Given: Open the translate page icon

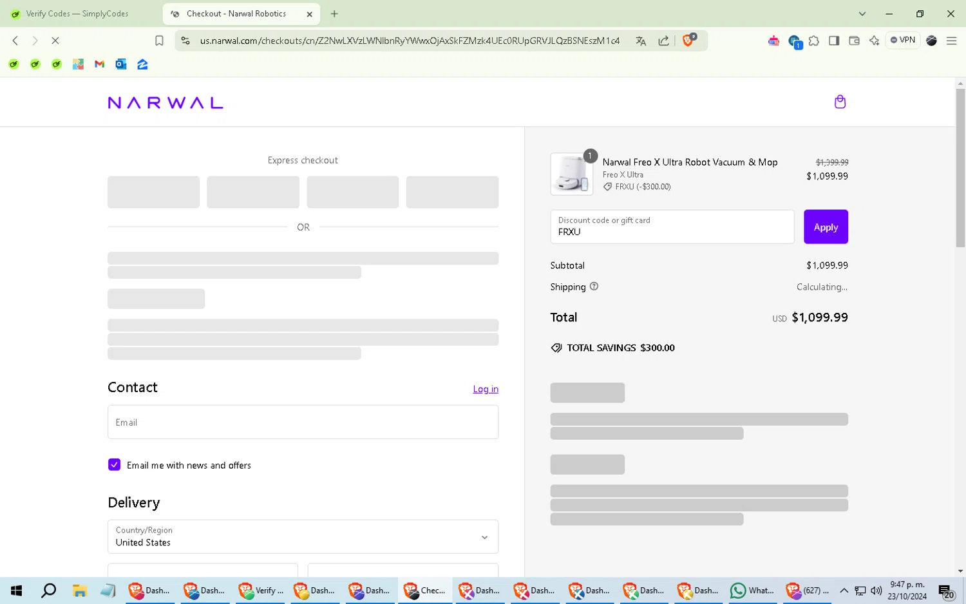Looking at the screenshot, I should pyautogui.click(x=641, y=41).
